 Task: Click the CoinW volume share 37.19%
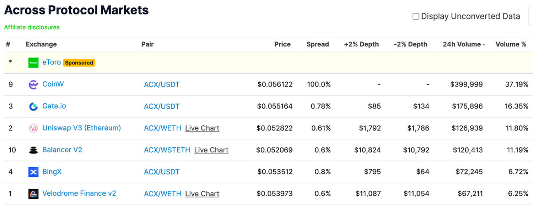tap(517, 84)
